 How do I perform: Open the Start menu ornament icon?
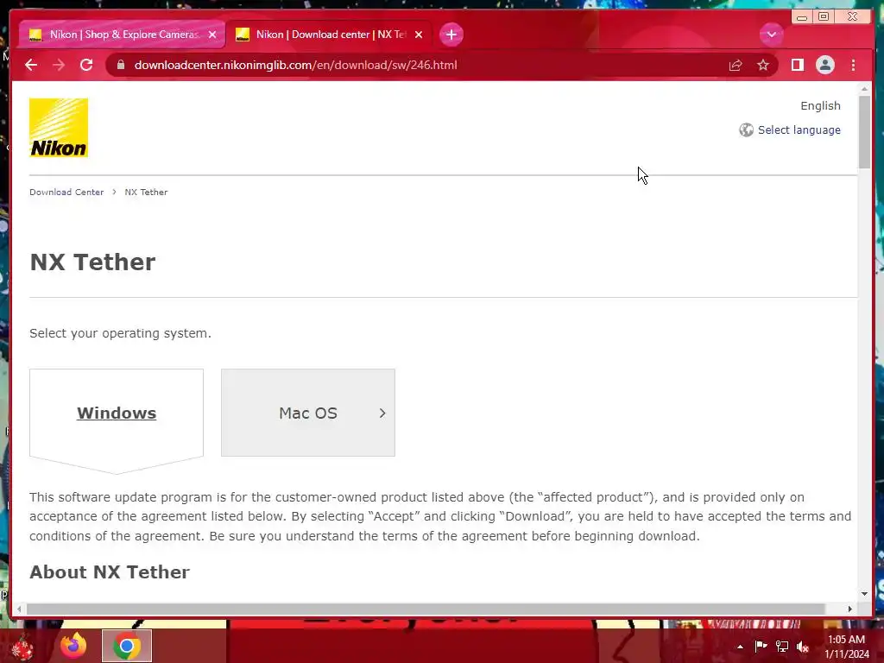click(22, 647)
